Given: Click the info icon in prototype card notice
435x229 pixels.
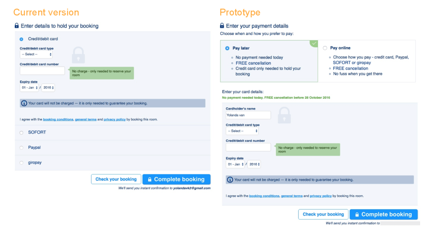Looking at the screenshot, I should 230,180.
